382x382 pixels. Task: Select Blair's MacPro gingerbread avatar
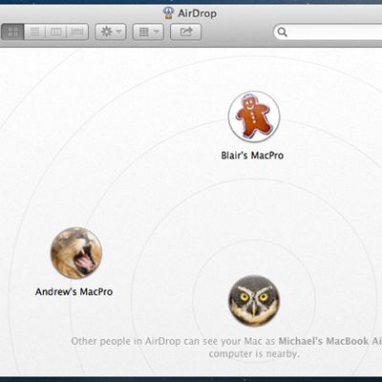(x=254, y=117)
